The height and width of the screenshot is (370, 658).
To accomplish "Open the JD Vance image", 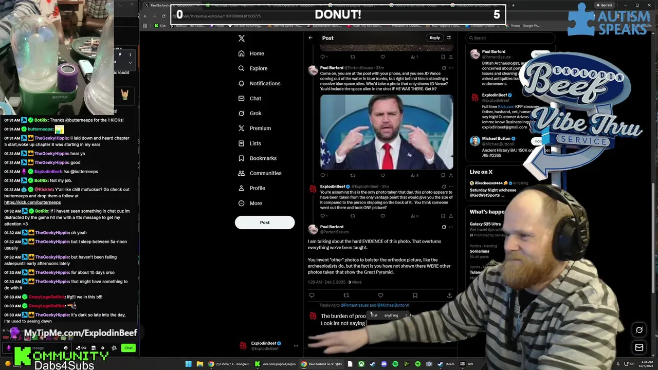I will [x=387, y=132].
